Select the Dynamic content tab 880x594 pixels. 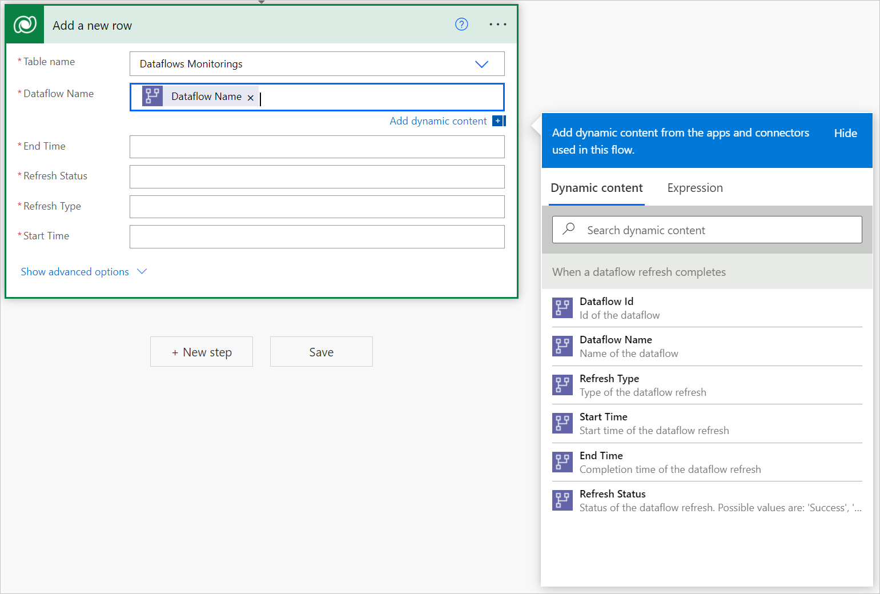coord(597,188)
